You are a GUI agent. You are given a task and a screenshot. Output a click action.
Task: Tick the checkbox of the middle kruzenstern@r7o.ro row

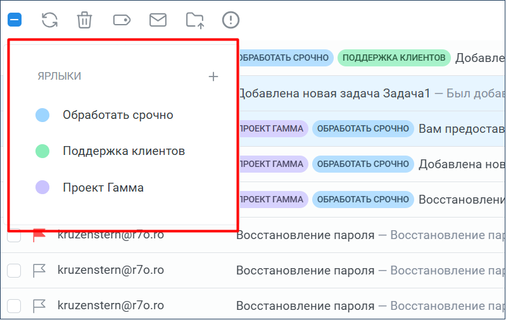tap(14, 271)
